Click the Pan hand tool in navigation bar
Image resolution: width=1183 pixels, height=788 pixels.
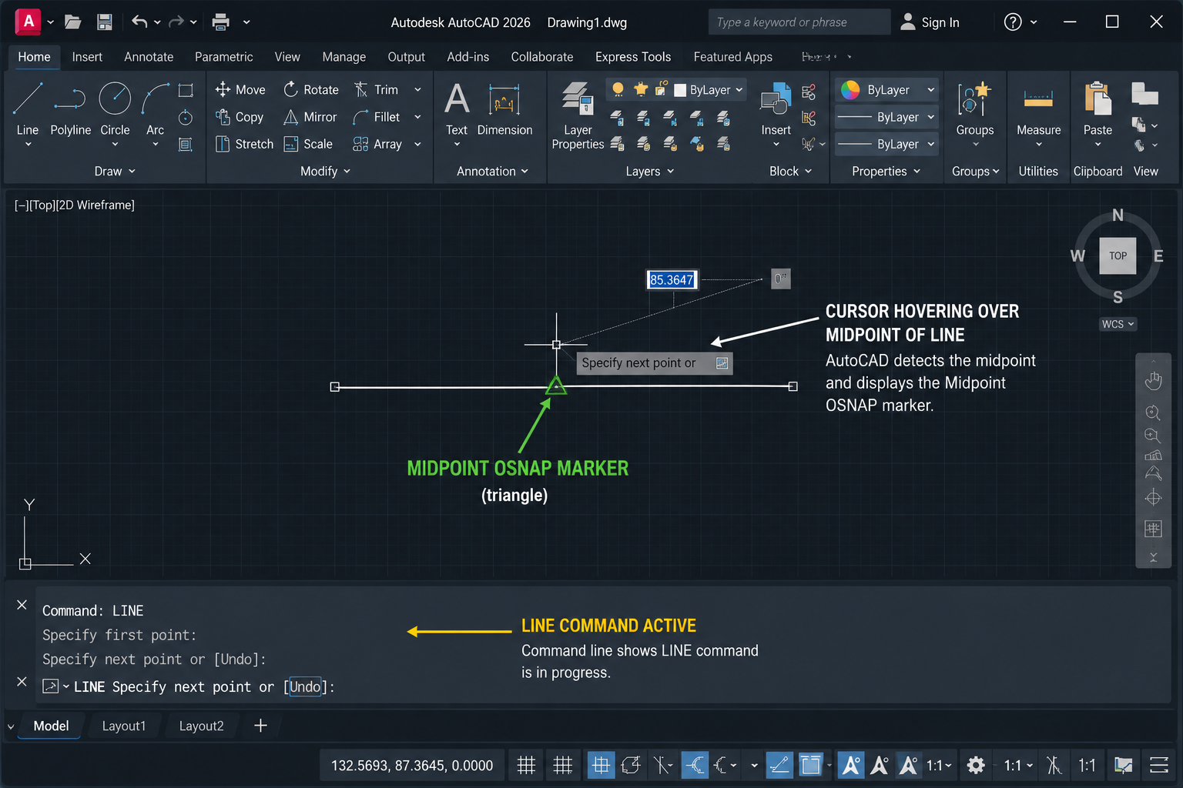click(1153, 380)
